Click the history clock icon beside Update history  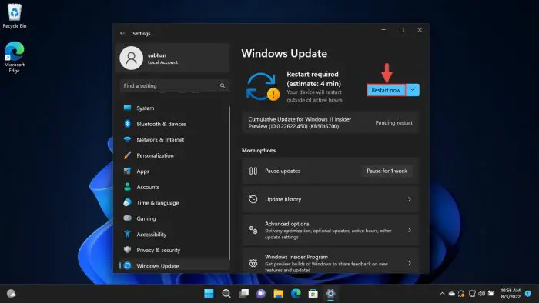point(253,199)
